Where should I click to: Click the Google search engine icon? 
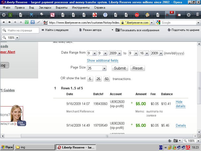[x=158, y=22]
